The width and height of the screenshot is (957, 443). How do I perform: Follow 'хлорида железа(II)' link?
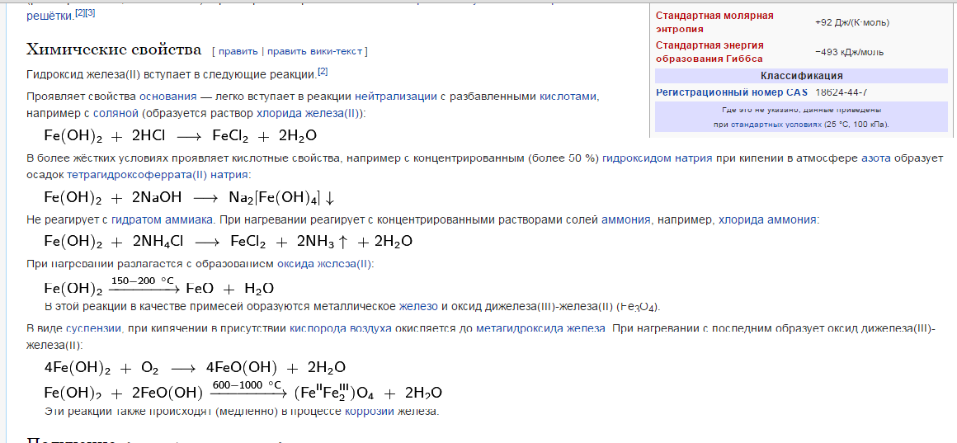(309, 114)
